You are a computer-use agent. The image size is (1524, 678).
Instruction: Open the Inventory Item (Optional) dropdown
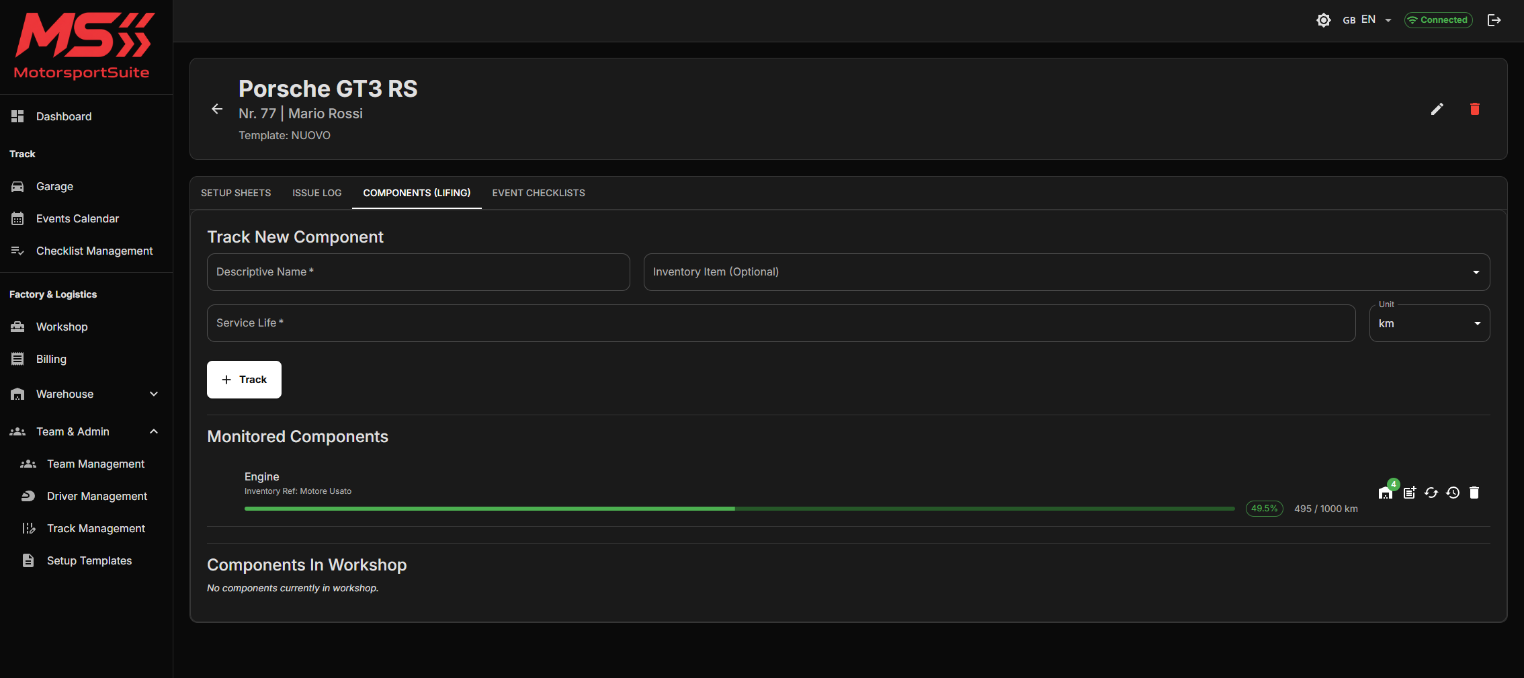click(x=1066, y=272)
